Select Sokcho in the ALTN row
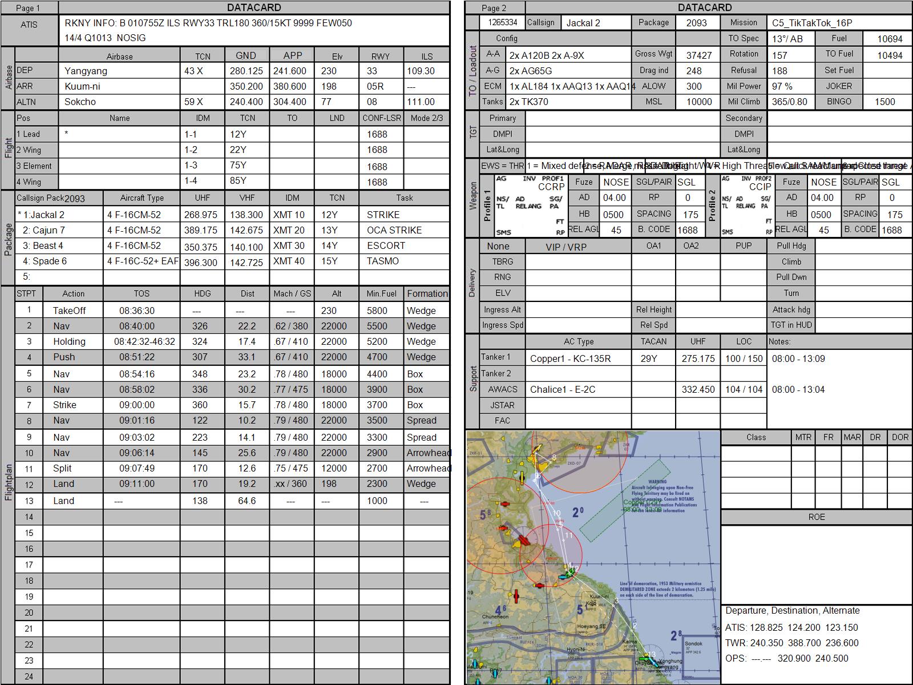 click(80, 102)
